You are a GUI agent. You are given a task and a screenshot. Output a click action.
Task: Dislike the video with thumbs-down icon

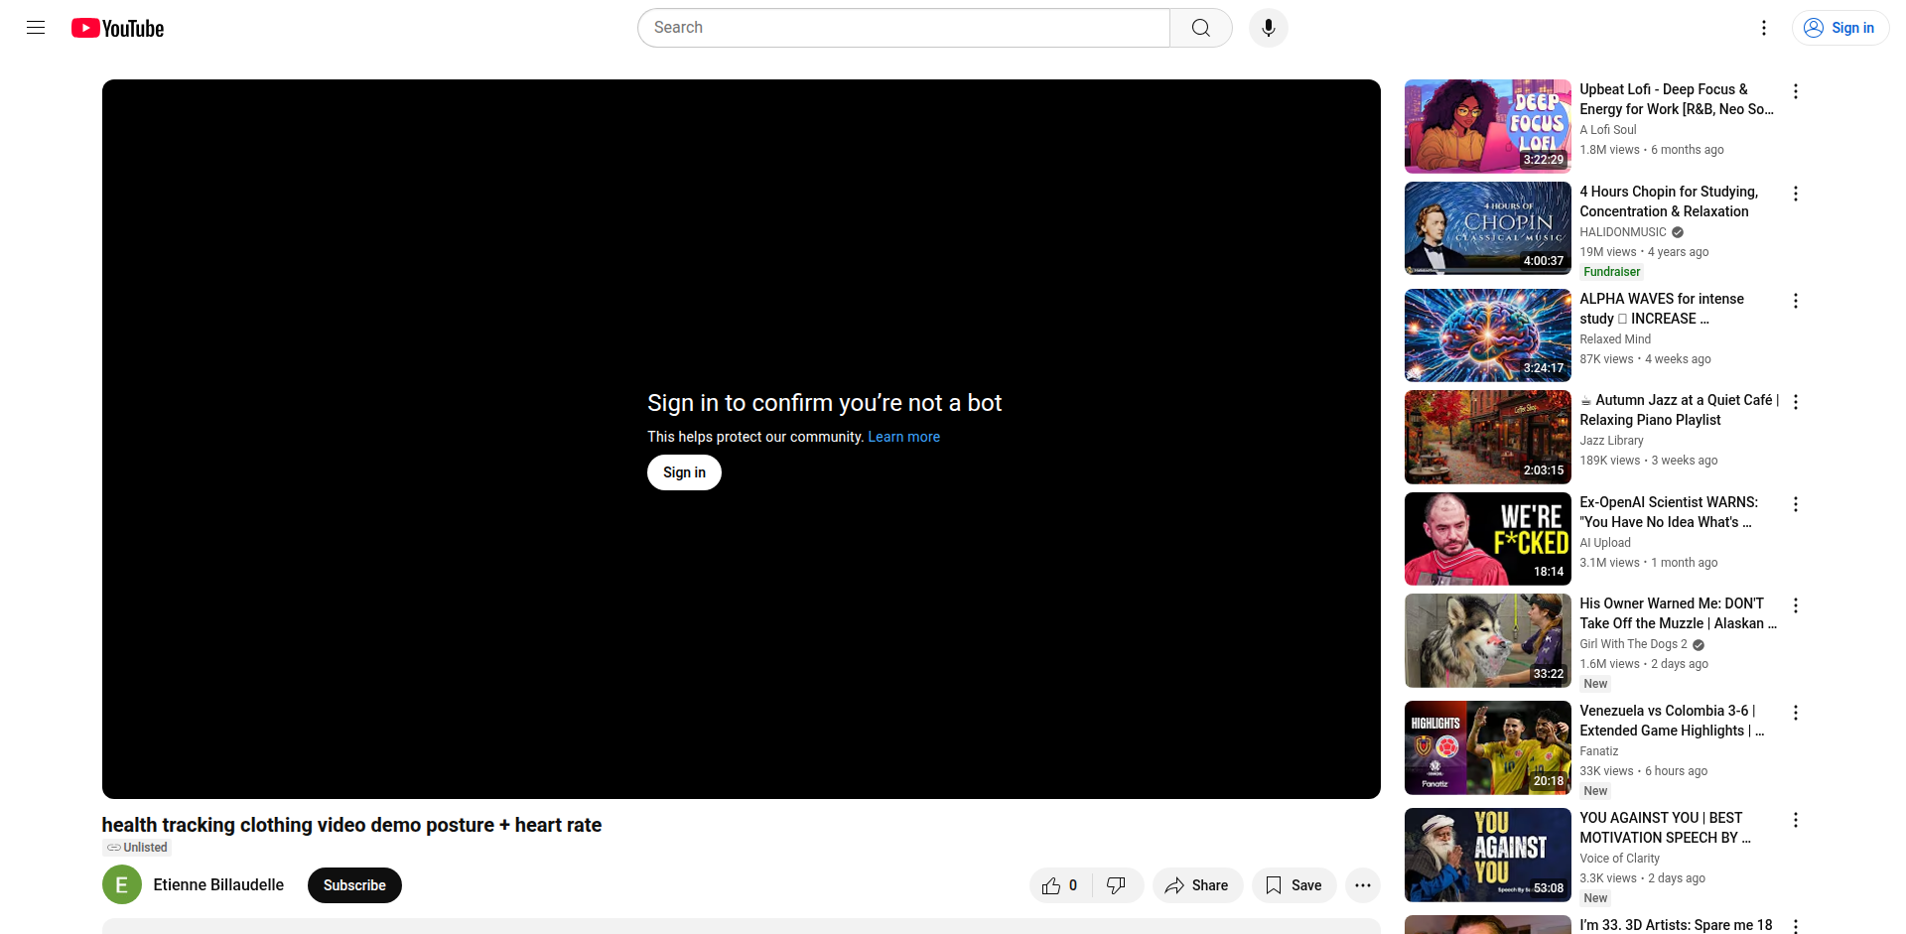click(x=1117, y=885)
